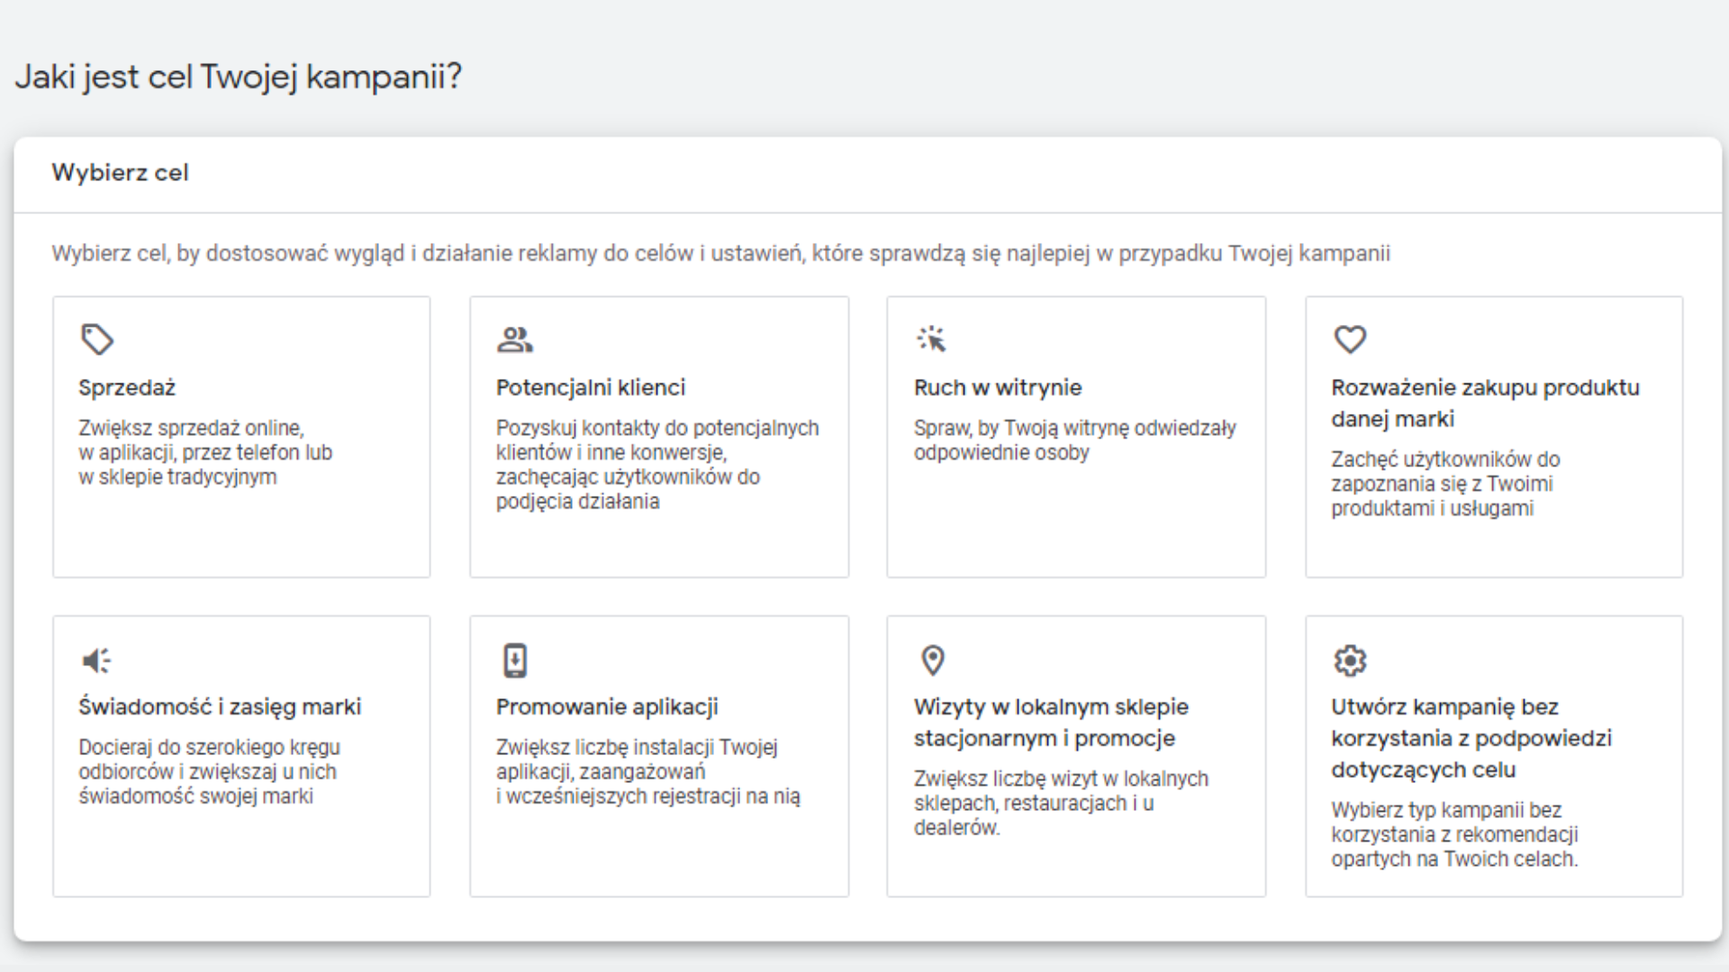Click the cursor click icon for website traffic
The width and height of the screenshot is (1729, 972).
click(x=932, y=339)
